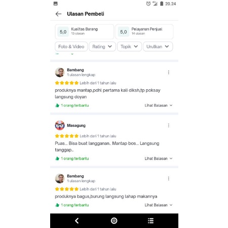Tap Masagung's profile avatar
This screenshot has height=228, width=228.
[60, 125]
